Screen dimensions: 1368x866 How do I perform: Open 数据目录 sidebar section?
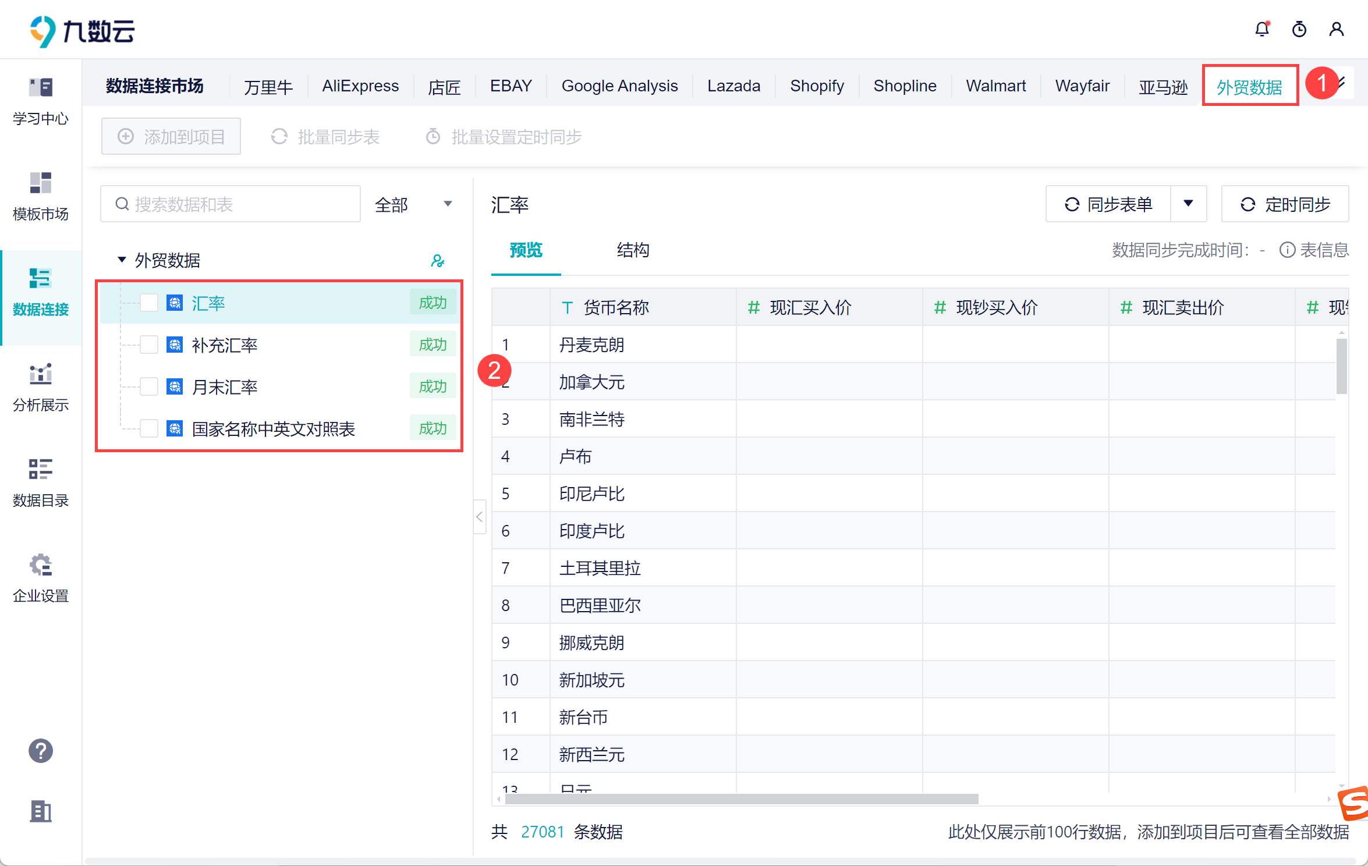(41, 483)
